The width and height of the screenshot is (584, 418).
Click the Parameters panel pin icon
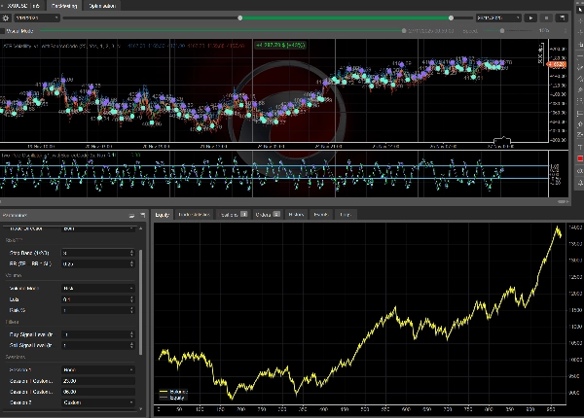[x=142, y=216]
